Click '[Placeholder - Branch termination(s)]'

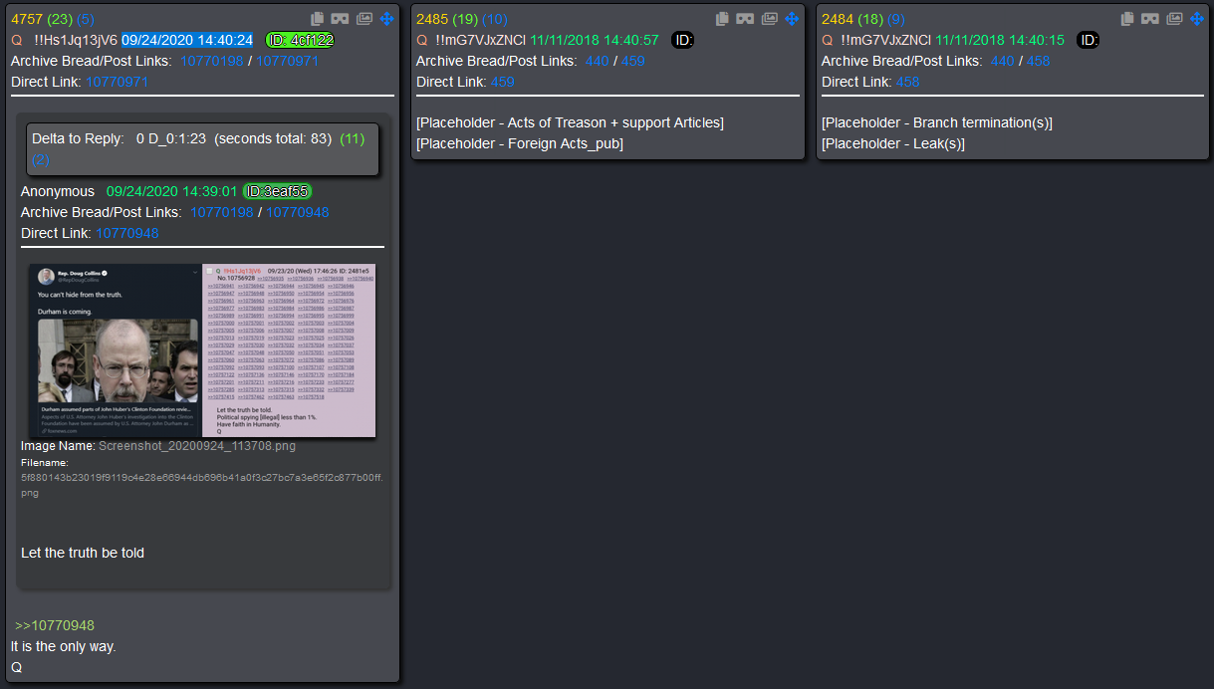point(937,122)
